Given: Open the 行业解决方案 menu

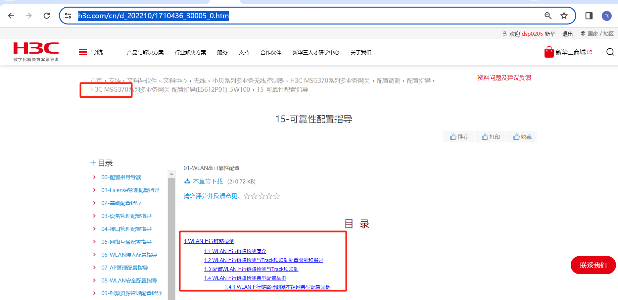Looking at the screenshot, I should 190,52.
